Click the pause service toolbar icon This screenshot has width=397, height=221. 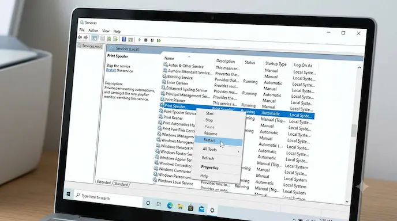152,40
